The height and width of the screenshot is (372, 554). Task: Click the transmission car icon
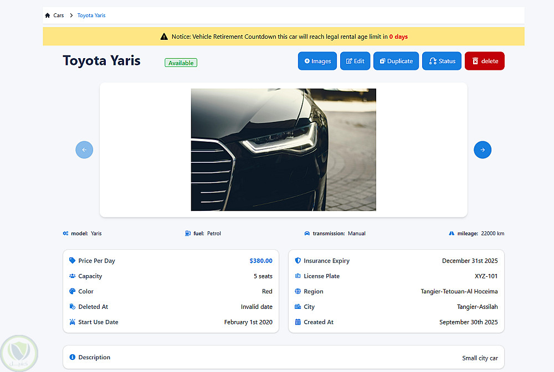pos(307,233)
